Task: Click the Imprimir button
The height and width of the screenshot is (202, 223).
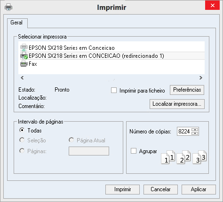Action: [x=122, y=189]
